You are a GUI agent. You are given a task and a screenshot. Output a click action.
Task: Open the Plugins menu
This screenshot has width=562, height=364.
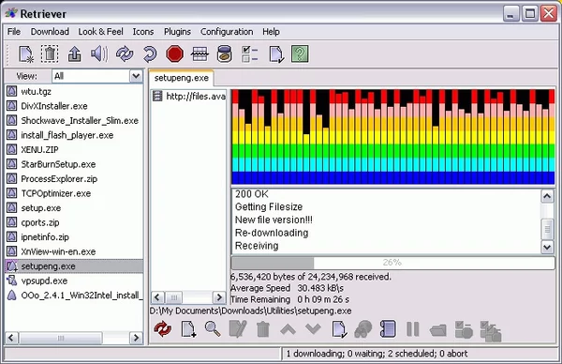pos(177,32)
